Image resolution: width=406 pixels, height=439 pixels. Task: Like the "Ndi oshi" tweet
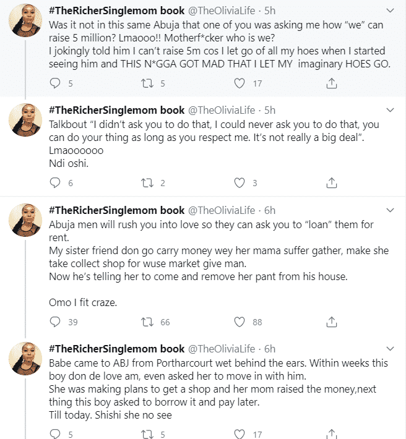click(x=240, y=182)
